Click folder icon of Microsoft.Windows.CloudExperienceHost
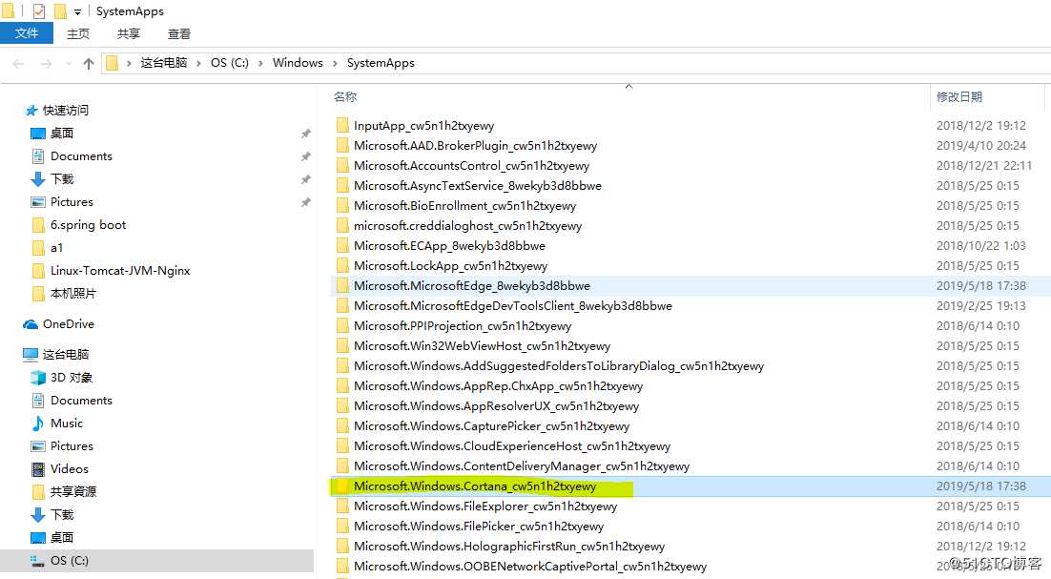This screenshot has height=579, width=1051. pos(342,446)
